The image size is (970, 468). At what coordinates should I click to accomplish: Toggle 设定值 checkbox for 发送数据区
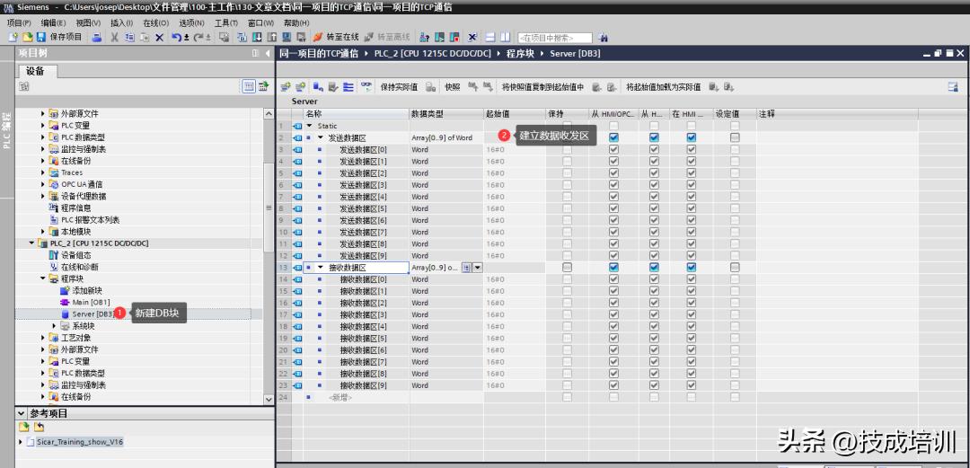(x=735, y=137)
